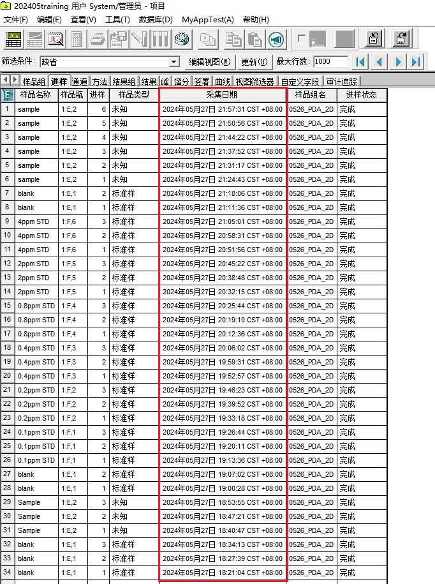Switch to the 样品组 tab

click(34, 82)
